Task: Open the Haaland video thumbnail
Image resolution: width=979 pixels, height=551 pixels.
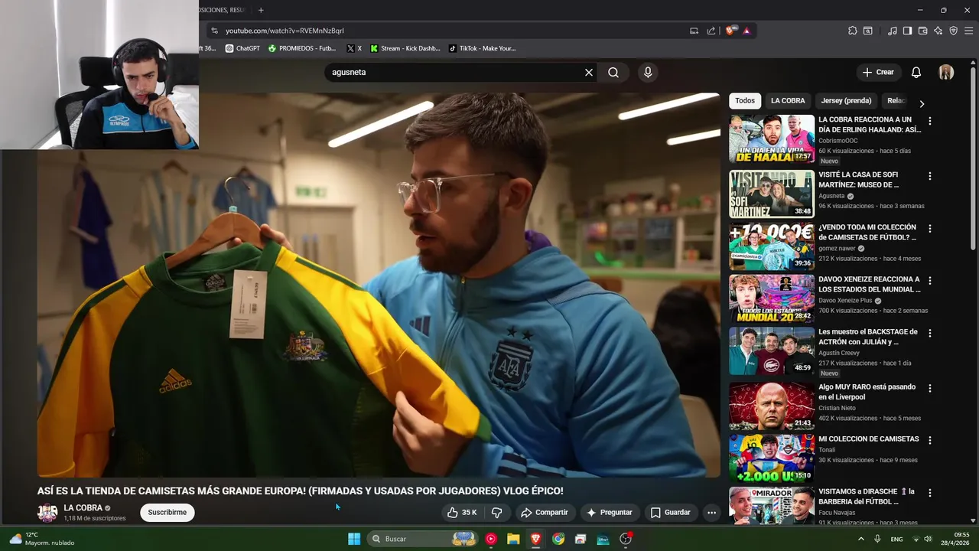Action: [772, 139]
